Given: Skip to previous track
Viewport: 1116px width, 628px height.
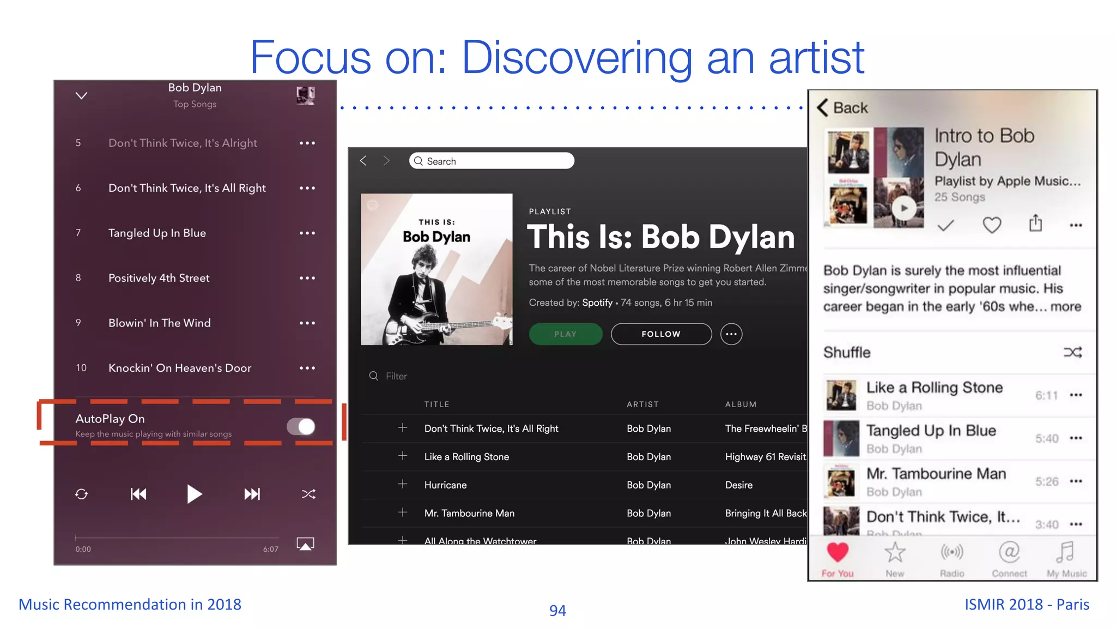Looking at the screenshot, I should [138, 494].
